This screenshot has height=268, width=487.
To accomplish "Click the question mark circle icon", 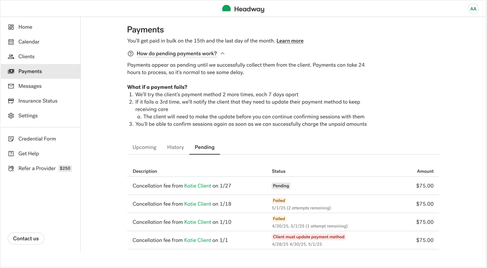I will 131,54.
